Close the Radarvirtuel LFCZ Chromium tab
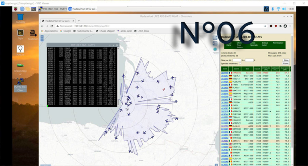Screen dimensions: 308x166 [73, 21]
